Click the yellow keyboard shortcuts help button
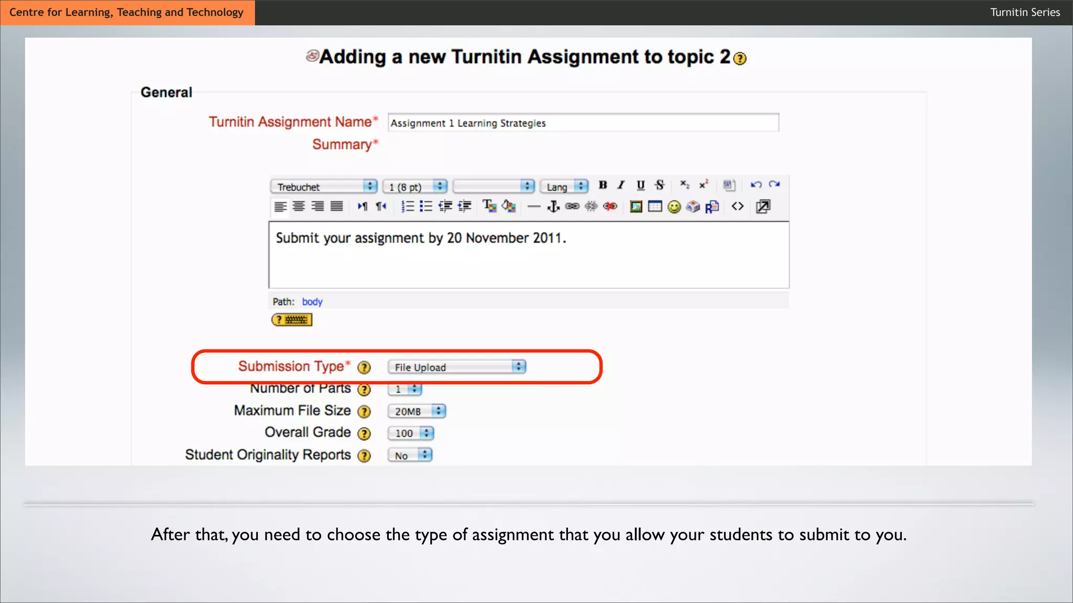Image resolution: width=1073 pixels, height=603 pixels. tap(292, 320)
